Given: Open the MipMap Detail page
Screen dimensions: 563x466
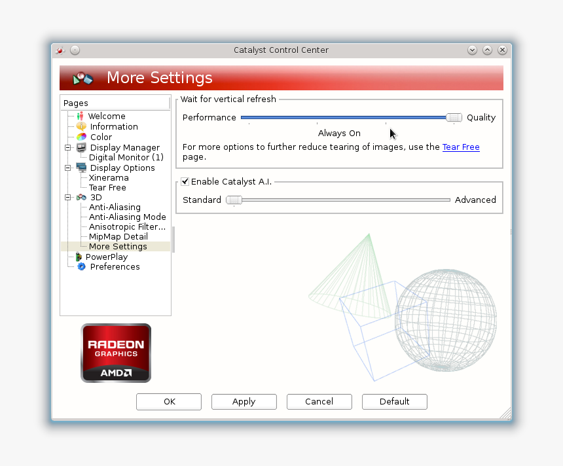Looking at the screenshot, I should pyautogui.click(x=118, y=236).
